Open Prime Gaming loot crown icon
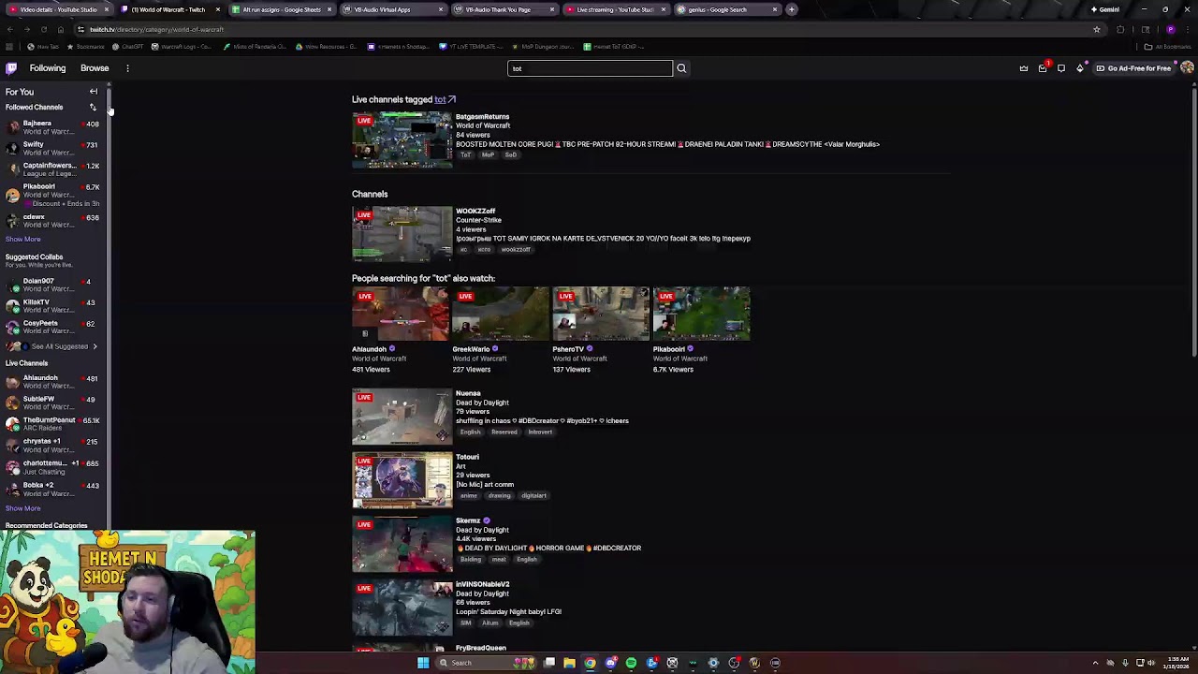Screen dimensions: 1198x674 pos(1024,68)
